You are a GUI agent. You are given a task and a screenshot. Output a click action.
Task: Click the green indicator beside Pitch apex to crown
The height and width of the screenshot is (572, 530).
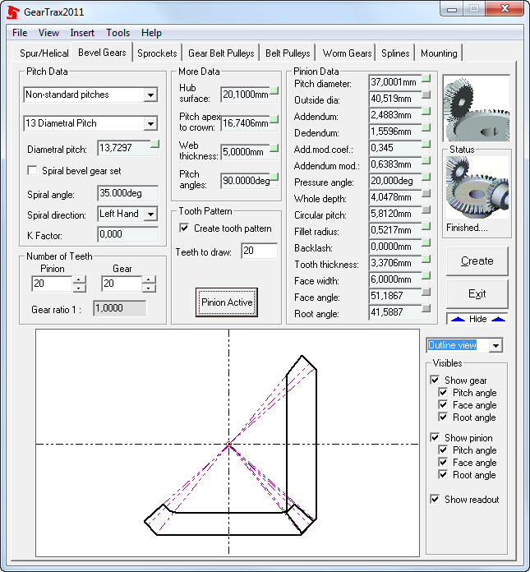coord(274,119)
